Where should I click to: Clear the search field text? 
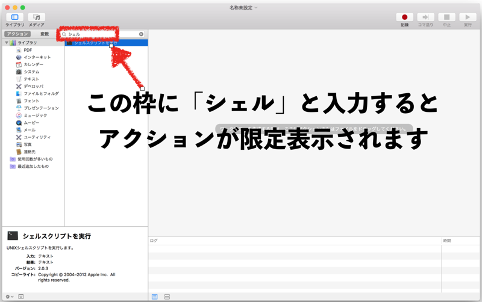(141, 34)
